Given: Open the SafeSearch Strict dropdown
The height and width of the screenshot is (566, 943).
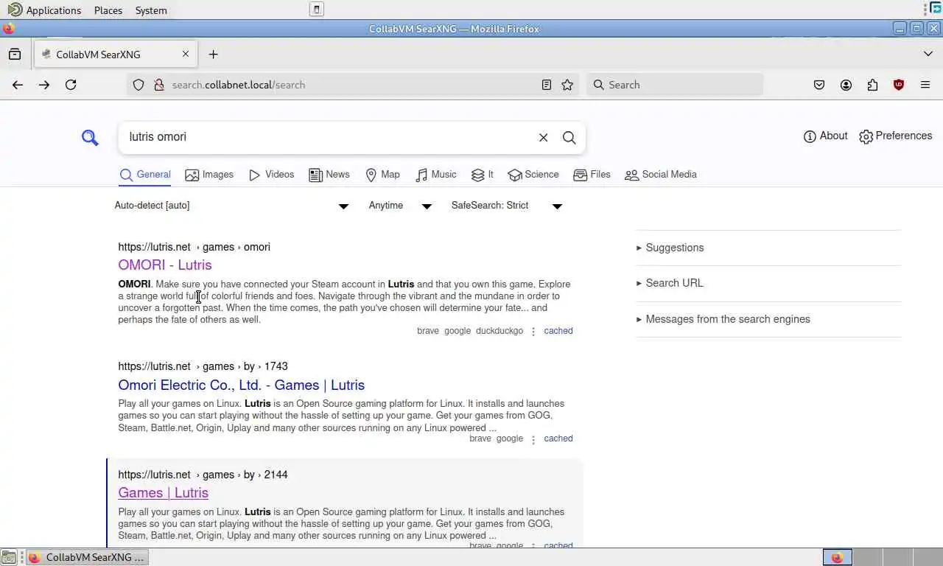Looking at the screenshot, I should (507, 206).
